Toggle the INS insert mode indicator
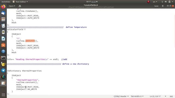This screenshot has width=175, height=98. [x=171, y=96]
